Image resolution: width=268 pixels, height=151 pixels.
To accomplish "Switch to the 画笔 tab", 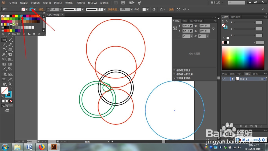I will pos(232,74).
